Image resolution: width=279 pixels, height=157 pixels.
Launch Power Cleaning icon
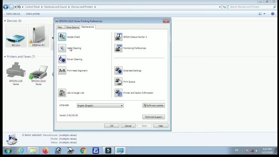pyautogui.click(x=62, y=59)
